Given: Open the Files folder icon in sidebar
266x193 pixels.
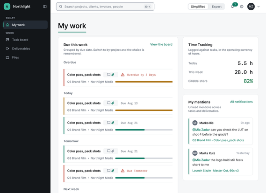Looking at the screenshot, I should (x=7, y=57).
